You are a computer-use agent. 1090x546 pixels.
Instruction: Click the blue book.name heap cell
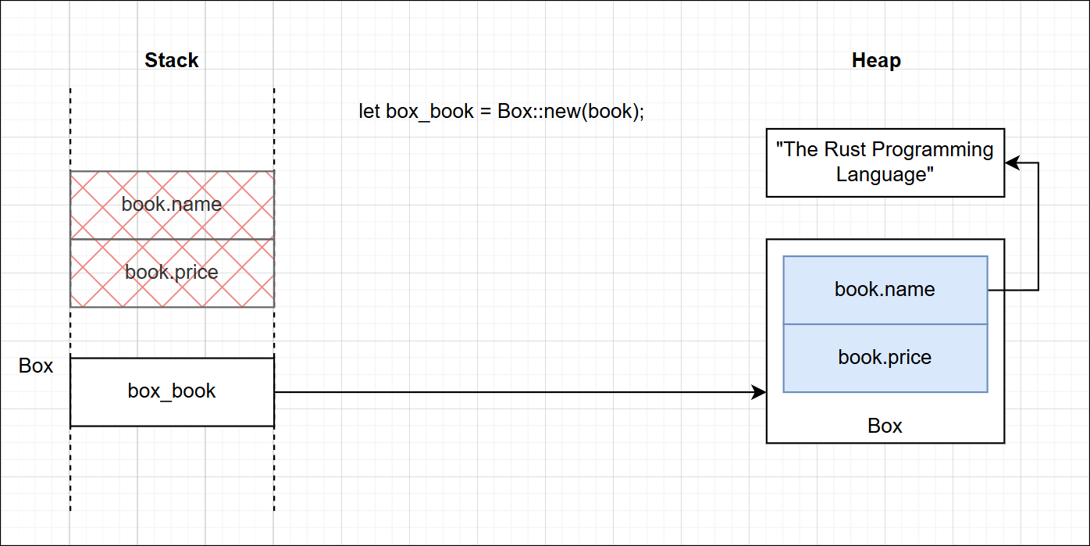point(885,290)
